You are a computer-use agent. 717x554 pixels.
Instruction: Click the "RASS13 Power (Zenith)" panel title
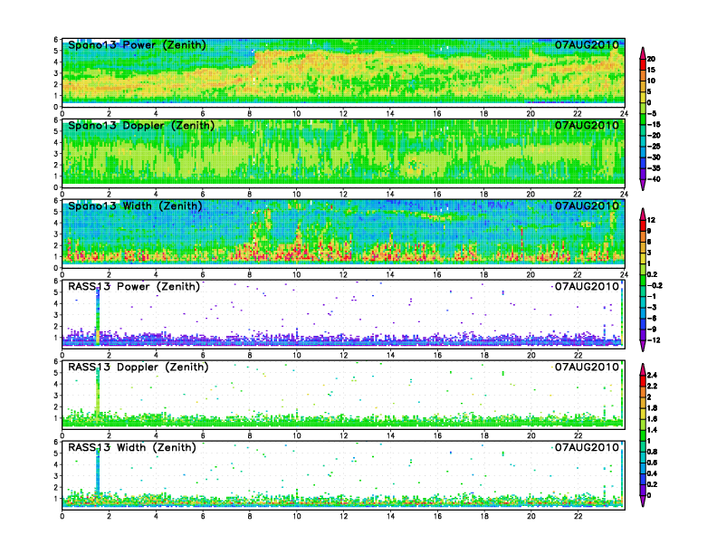tap(134, 287)
